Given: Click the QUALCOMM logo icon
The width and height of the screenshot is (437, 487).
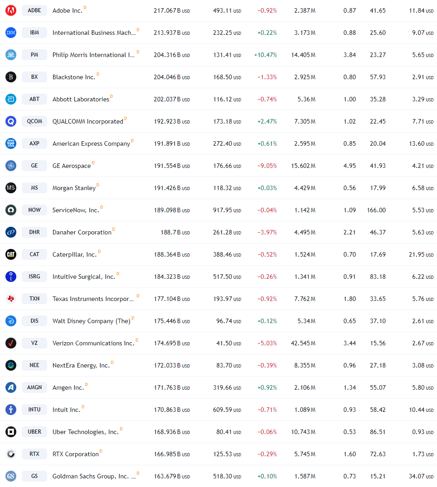Looking at the screenshot, I should click(11, 121).
